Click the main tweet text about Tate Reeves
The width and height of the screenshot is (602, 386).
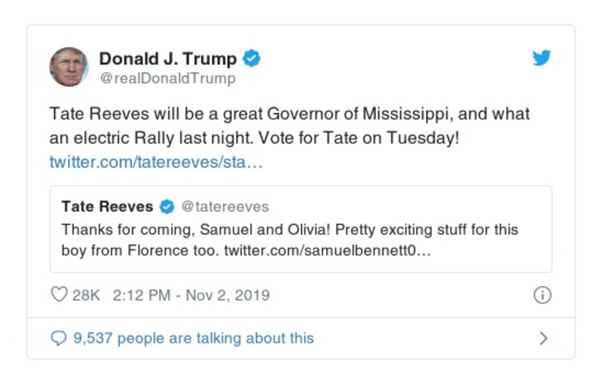[289, 126]
